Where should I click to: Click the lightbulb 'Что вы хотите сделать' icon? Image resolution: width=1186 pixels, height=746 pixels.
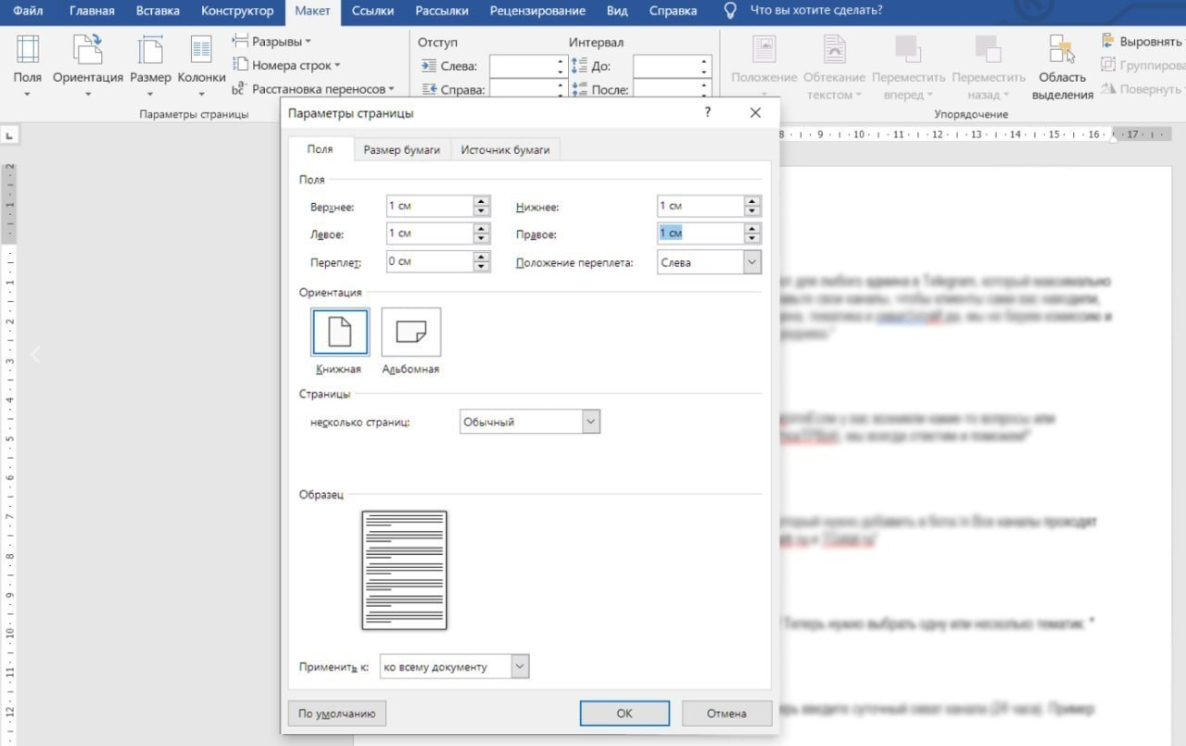point(731,11)
